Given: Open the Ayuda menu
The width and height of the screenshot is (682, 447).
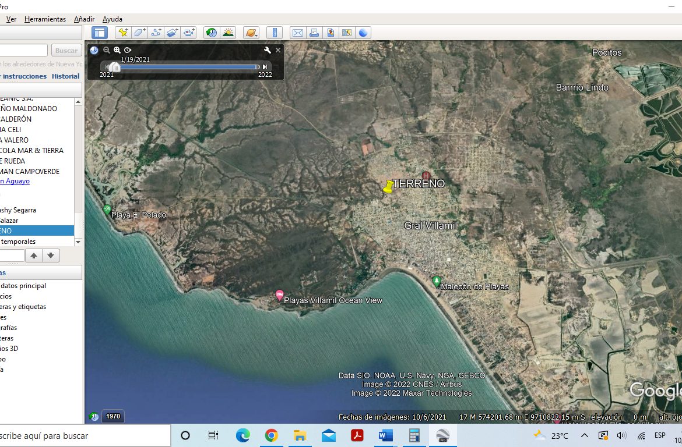Looking at the screenshot, I should pyautogui.click(x=113, y=19).
